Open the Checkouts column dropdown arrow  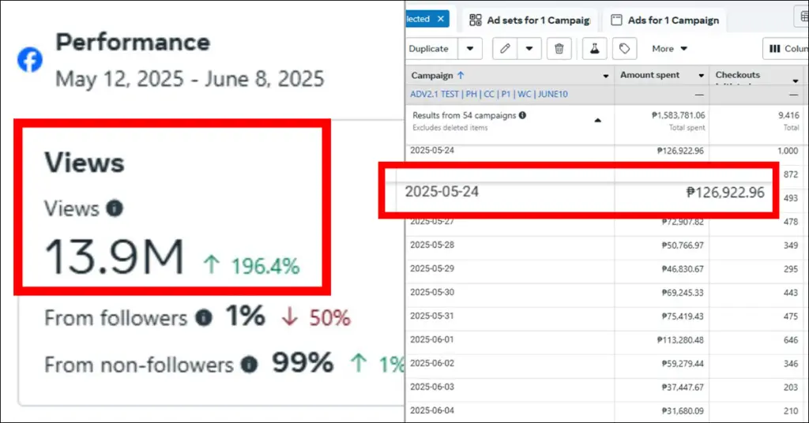[796, 80]
